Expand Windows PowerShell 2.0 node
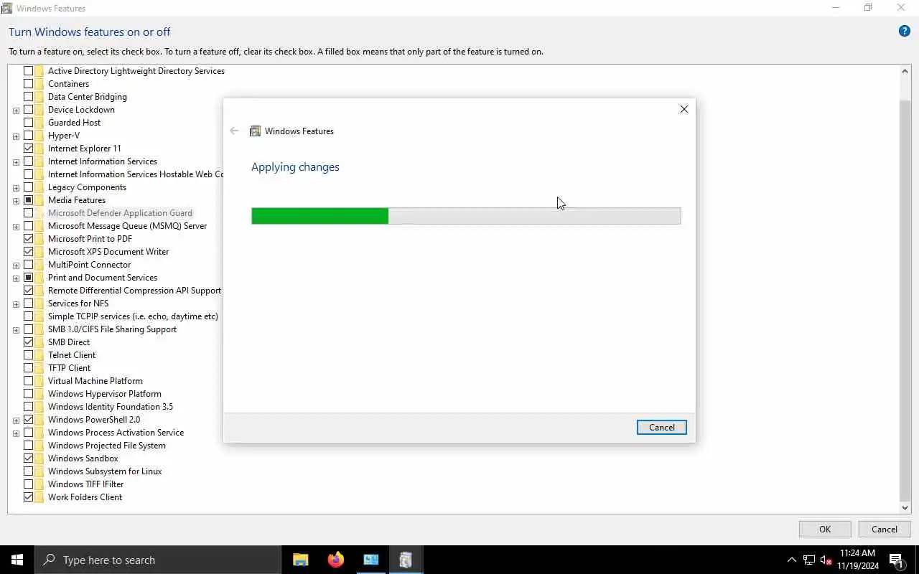The width and height of the screenshot is (919, 574). click(16, 420)
